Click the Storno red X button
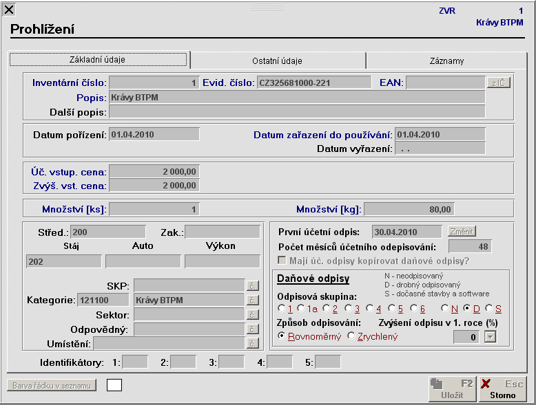The width and height of the screenshot is (536, 405). [502, 389]
